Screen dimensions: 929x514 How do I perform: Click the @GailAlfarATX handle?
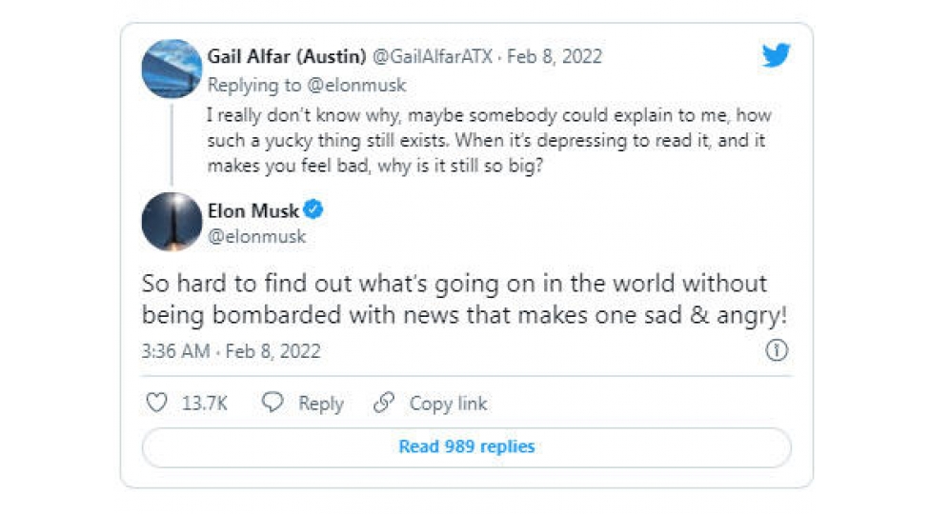coord(433,56)
